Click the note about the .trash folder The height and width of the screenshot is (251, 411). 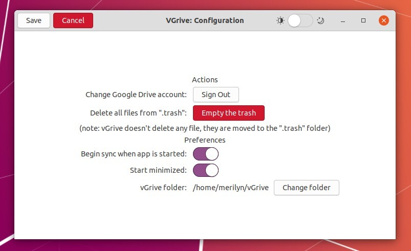tap(205, 128)
